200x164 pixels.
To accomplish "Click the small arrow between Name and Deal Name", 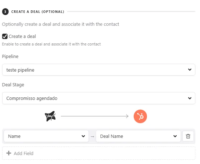I will pyautogui.click(x=92, y=136).
